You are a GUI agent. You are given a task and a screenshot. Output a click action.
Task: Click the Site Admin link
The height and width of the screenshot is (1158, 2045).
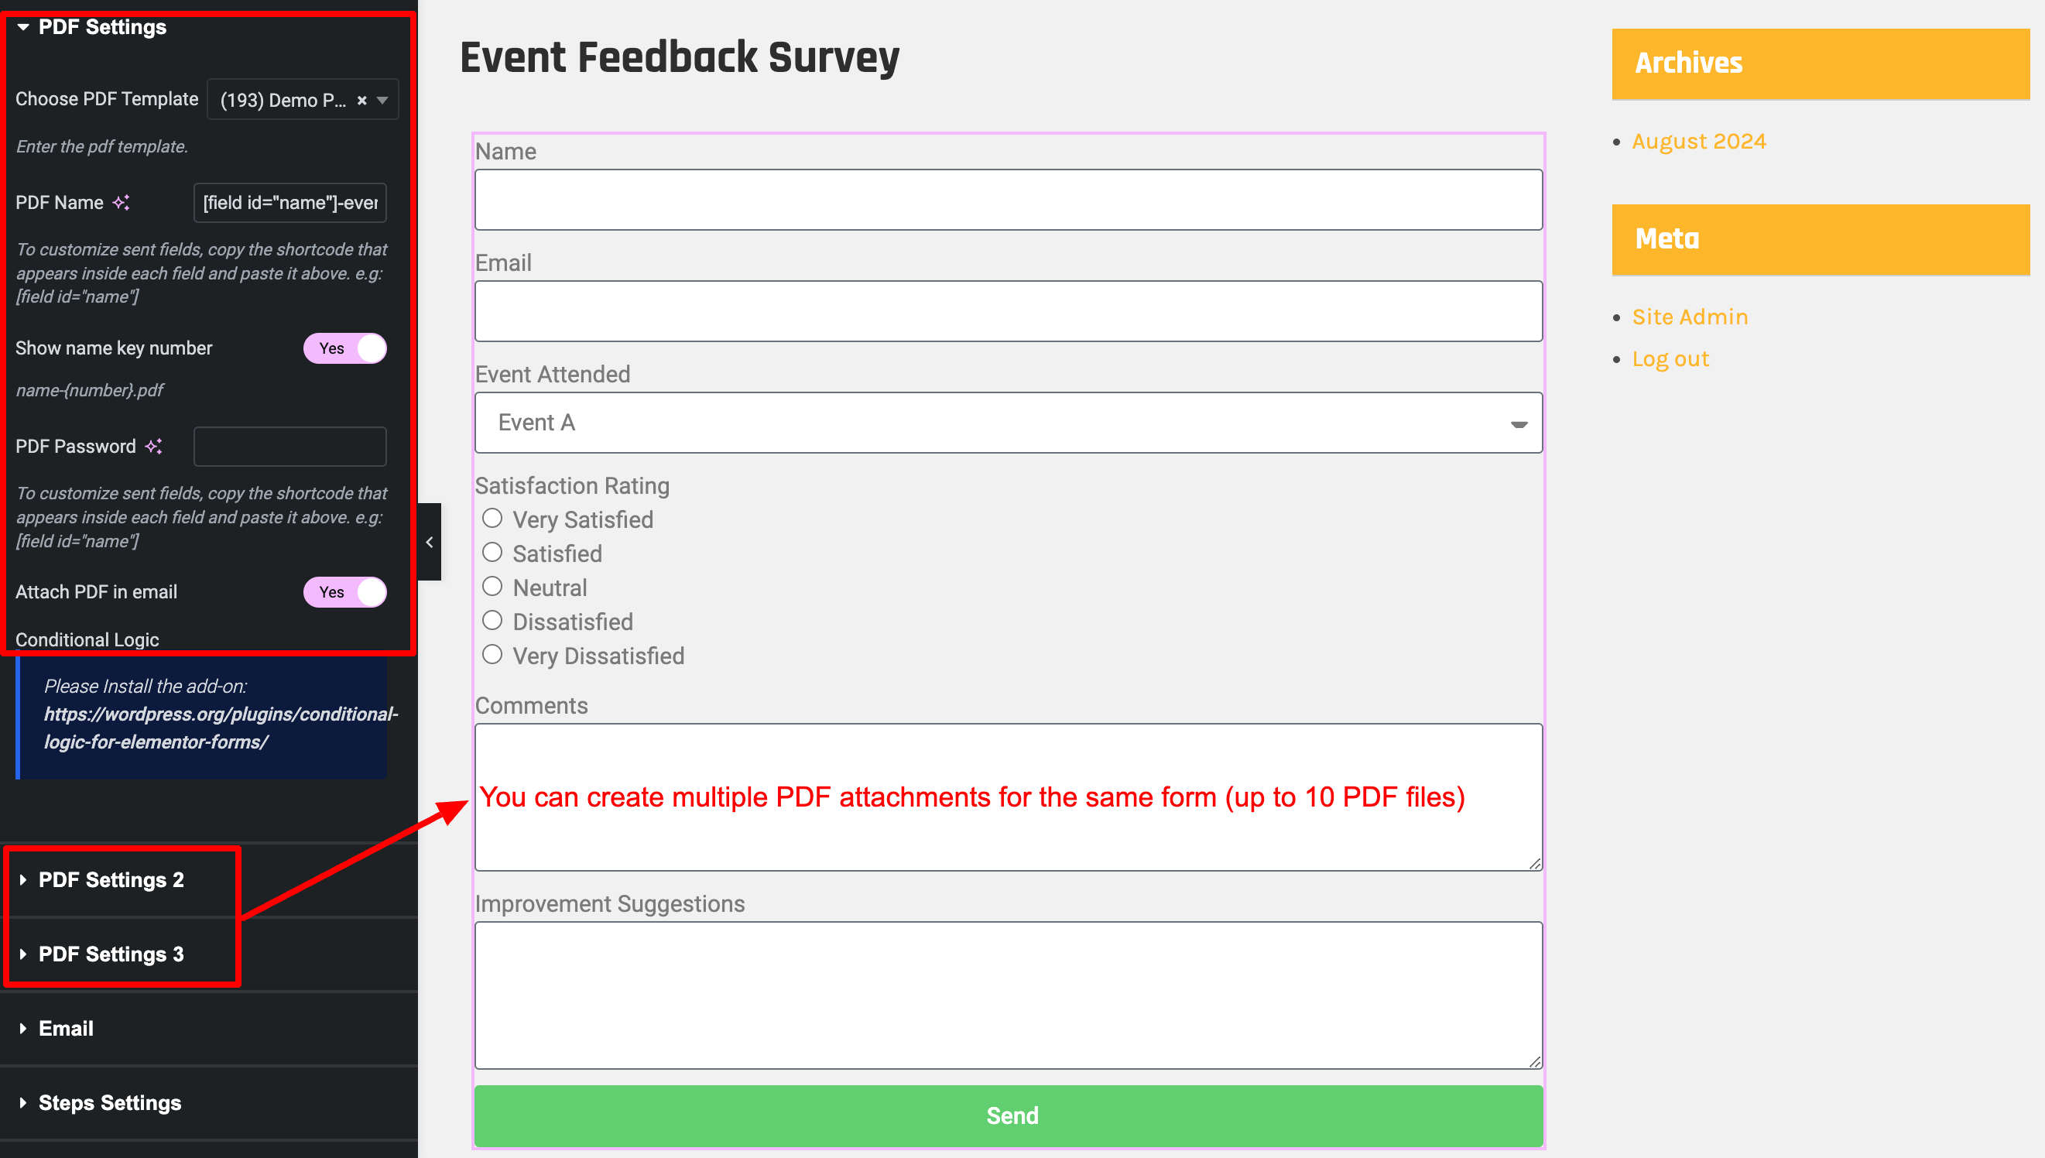pos(1690,317)
